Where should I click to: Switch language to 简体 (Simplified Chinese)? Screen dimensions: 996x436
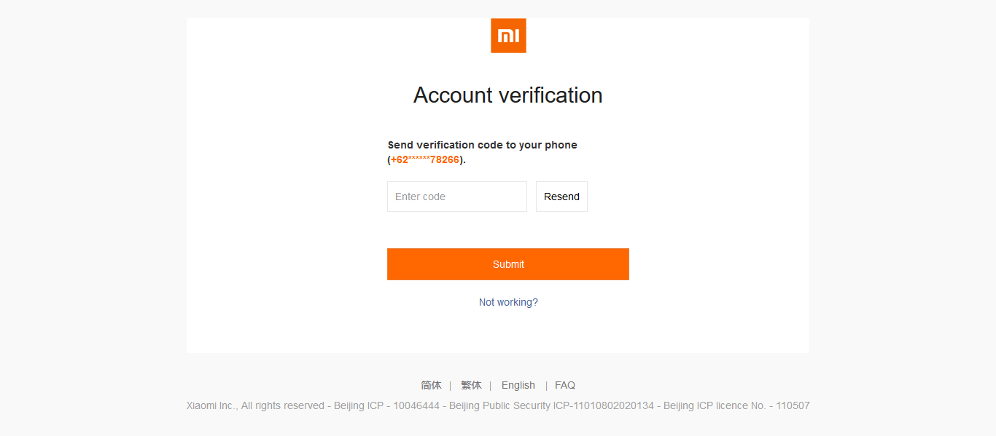pos(431,385)
